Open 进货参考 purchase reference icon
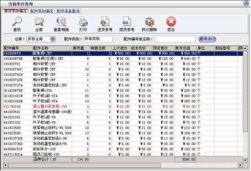The height and width of the screenshot is (171, 251). pyautogui.click(x=105, y=21)
